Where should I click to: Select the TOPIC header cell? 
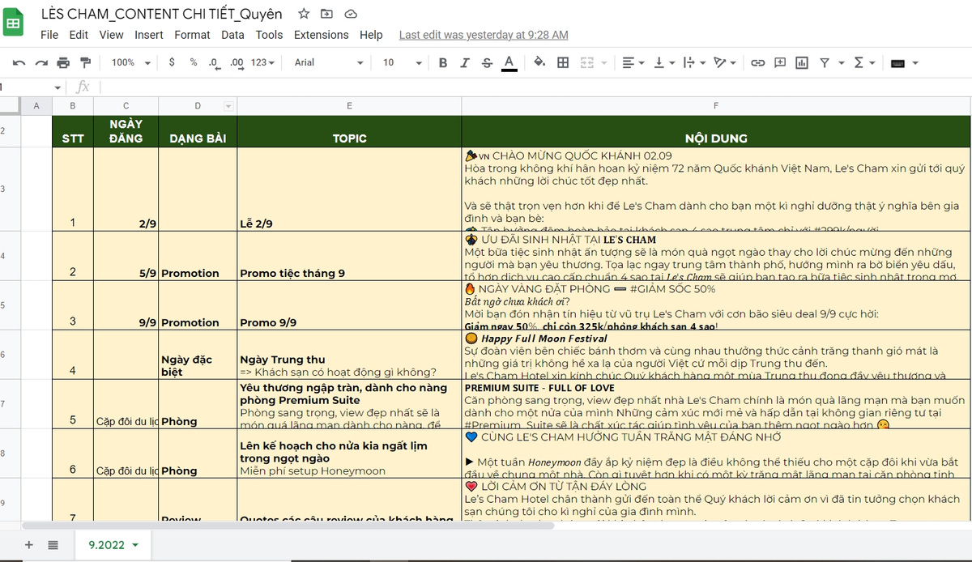pos(349,131)
